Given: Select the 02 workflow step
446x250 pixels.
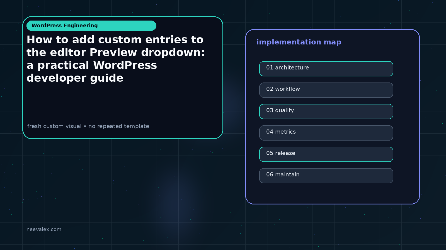Looking at the screenshot, I should tap(326, 90).
